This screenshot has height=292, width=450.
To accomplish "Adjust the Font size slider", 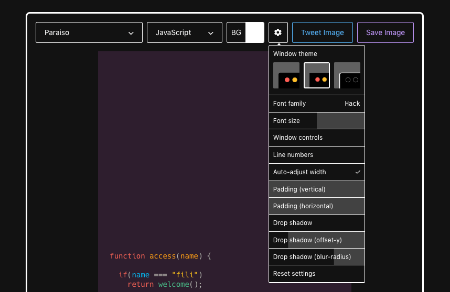I will (x=317, y=121).
